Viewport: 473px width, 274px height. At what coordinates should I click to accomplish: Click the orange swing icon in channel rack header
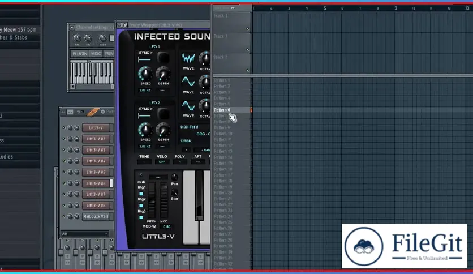click(93, 112)
